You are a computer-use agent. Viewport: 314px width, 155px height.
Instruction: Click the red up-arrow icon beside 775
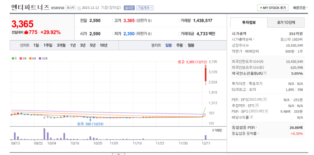click(x=26, y=32)
